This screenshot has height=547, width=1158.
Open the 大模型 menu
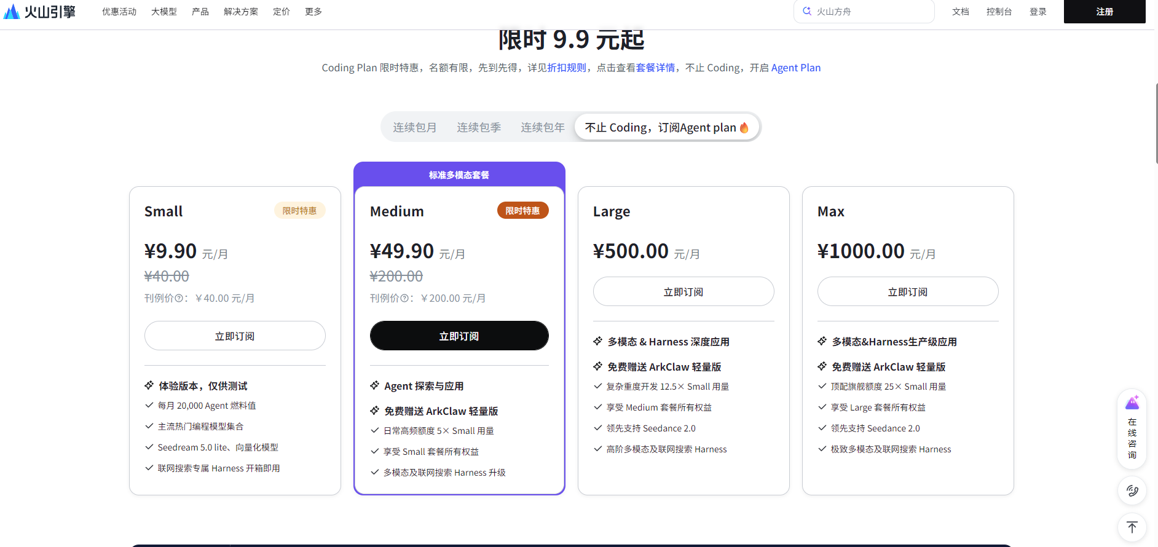(164, 12)
